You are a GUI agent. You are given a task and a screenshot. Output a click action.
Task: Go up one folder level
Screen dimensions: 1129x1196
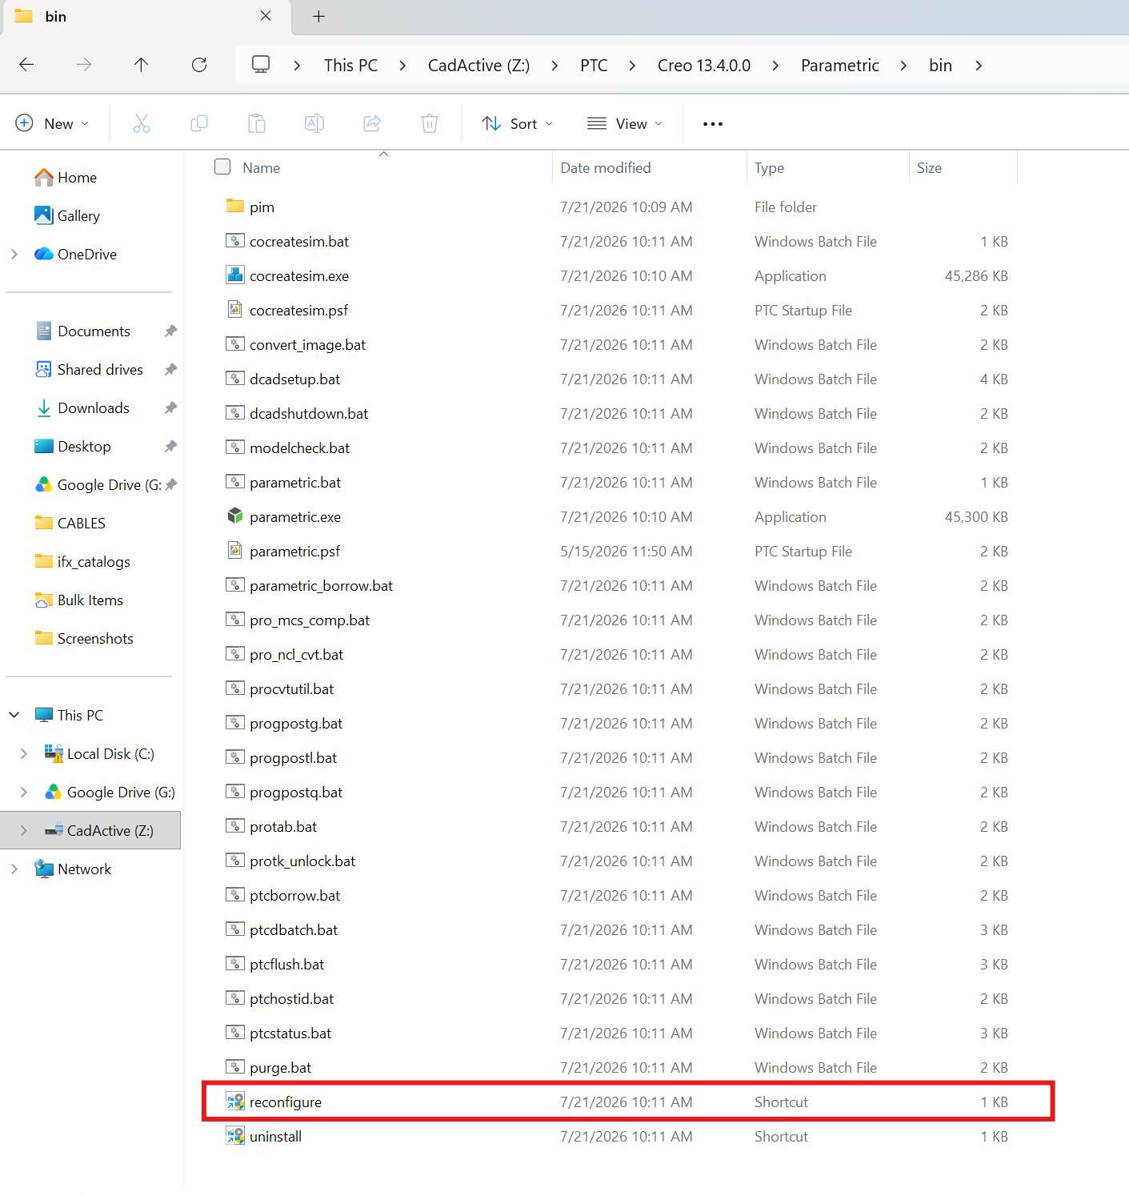point(142,65)
